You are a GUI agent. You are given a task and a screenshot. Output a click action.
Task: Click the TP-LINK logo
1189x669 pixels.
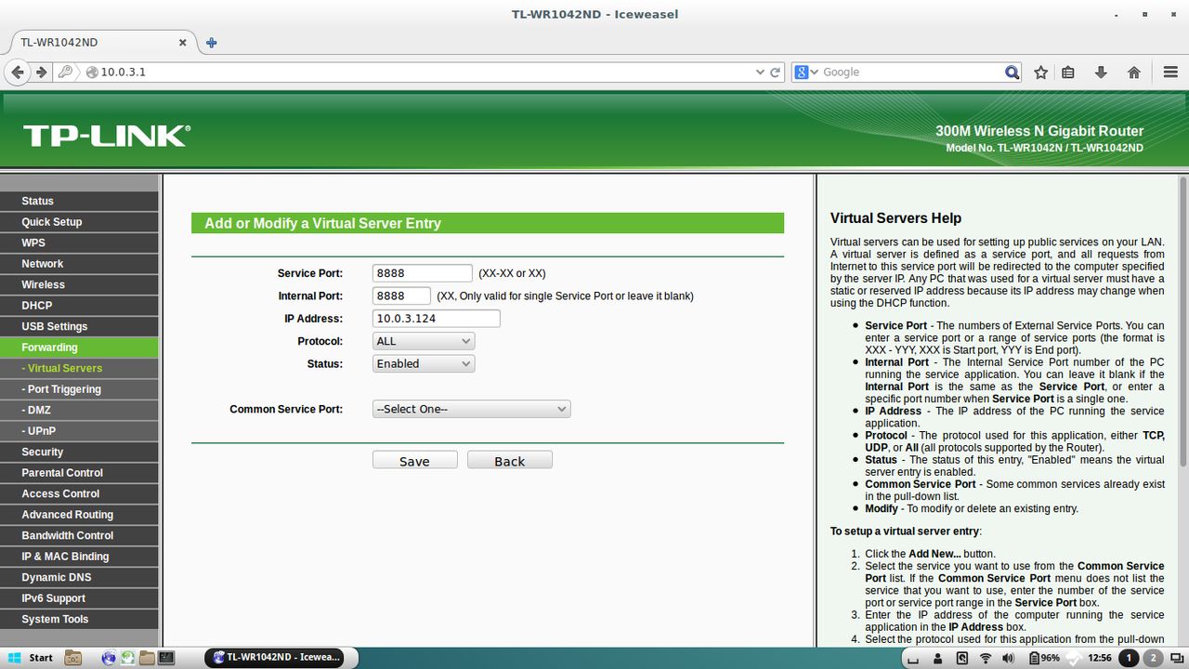107,136
